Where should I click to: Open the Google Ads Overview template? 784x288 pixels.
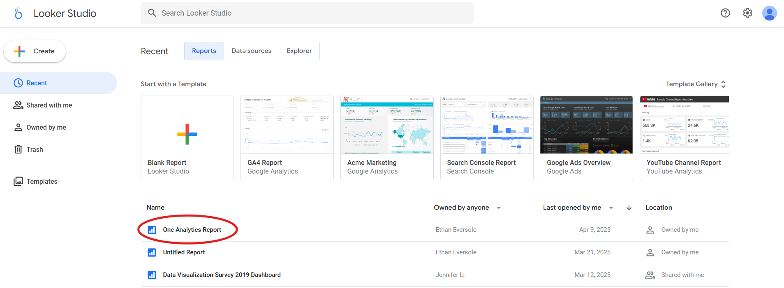tap(586, 138)
